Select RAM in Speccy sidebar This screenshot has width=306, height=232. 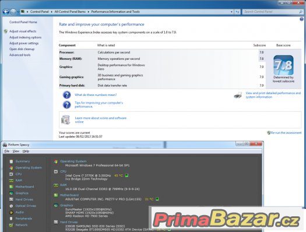tap(19, 180)
